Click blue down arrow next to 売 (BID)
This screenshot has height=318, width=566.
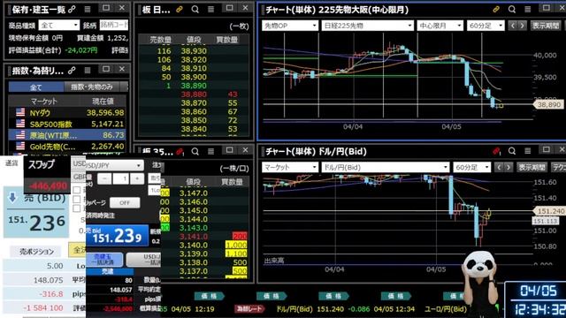[x=12, y=197]
